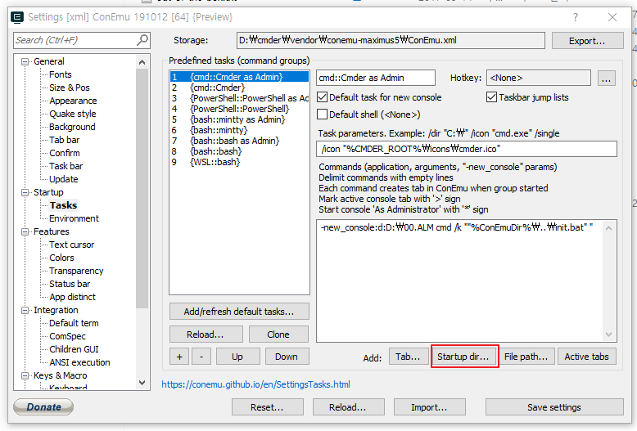This screenshot has width=637, height=431.
Task: Toggle Default task for new console
Action: pos(323,97)
